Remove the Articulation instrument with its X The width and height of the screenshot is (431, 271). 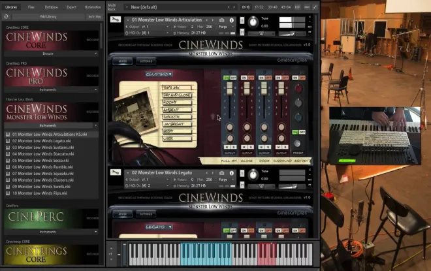310,17
